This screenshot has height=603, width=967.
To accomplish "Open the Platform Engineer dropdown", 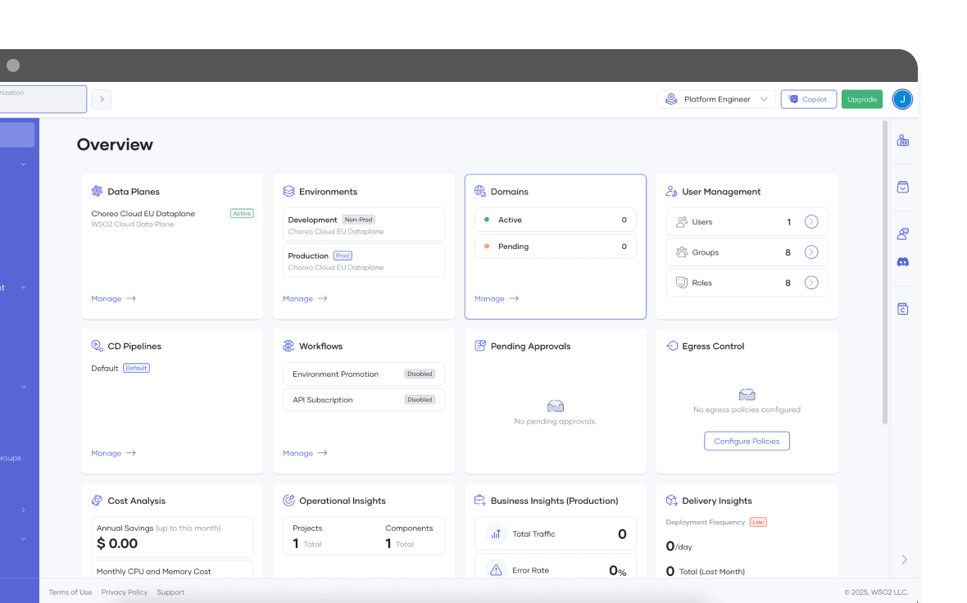I will (x=716, y=99).
